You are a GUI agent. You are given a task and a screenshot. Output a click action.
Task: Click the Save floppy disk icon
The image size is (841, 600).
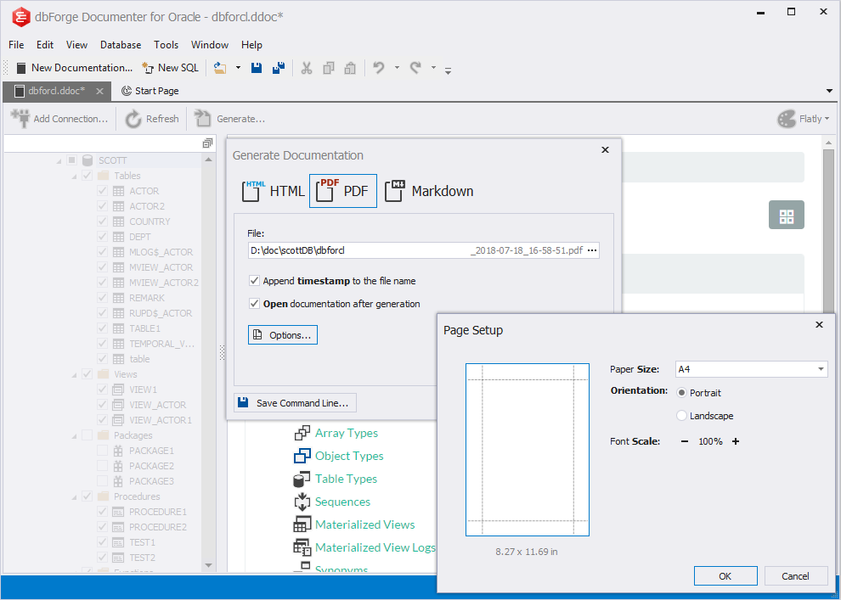pyautogui.click(x=257, y=68)
